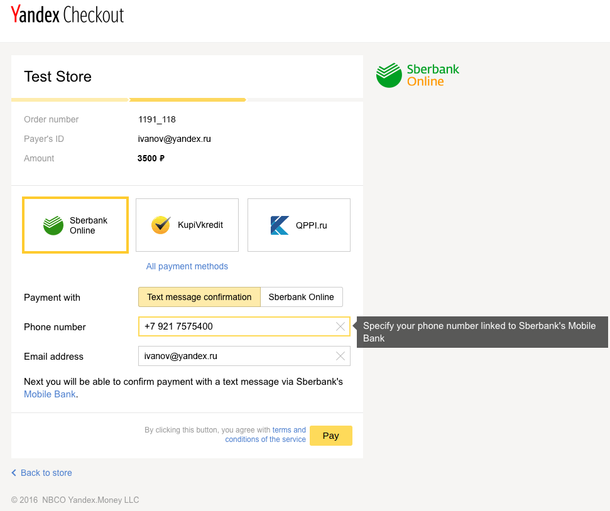The image size is (610, 511).
Task: Clear the phone number field with its X icon
Action: coord(340,326)
